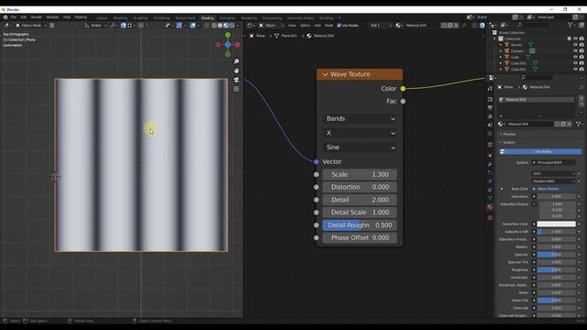This screenshot has width=587, height=330.
Task: Click the yellow Color output socket
Action: coord(403,89)
